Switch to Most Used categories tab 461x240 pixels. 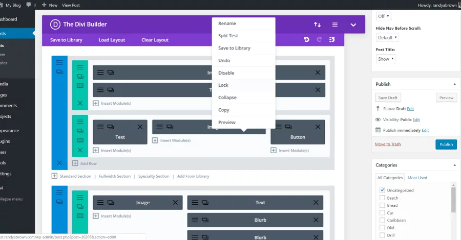[x=417, y=178]
